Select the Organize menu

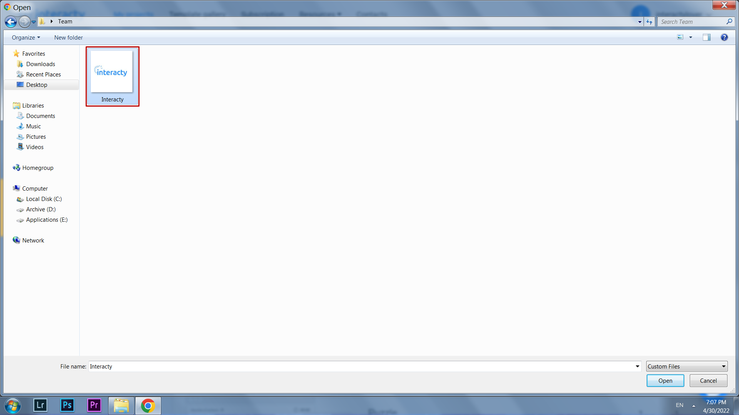(x=25, y=37)
